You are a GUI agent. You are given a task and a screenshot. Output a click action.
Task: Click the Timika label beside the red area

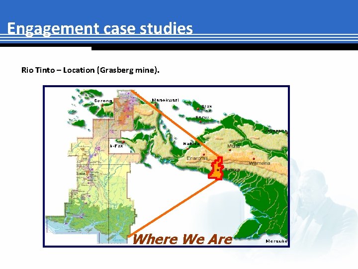232,170
